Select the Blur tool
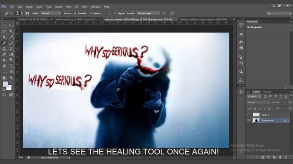 4,60
